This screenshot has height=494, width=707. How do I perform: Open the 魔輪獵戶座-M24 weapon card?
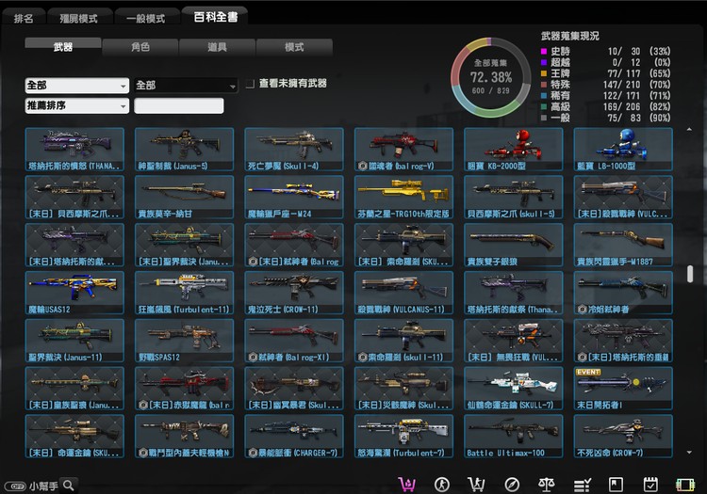pyautogui.click(x=294, y=197)
